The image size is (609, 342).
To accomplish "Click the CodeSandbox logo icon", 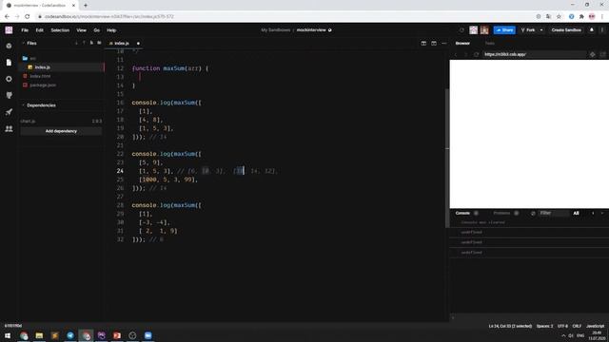I will click(9, 29).
